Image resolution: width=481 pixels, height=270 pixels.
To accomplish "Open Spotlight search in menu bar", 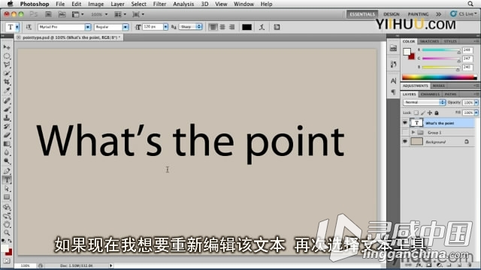I will coord(470,4).
